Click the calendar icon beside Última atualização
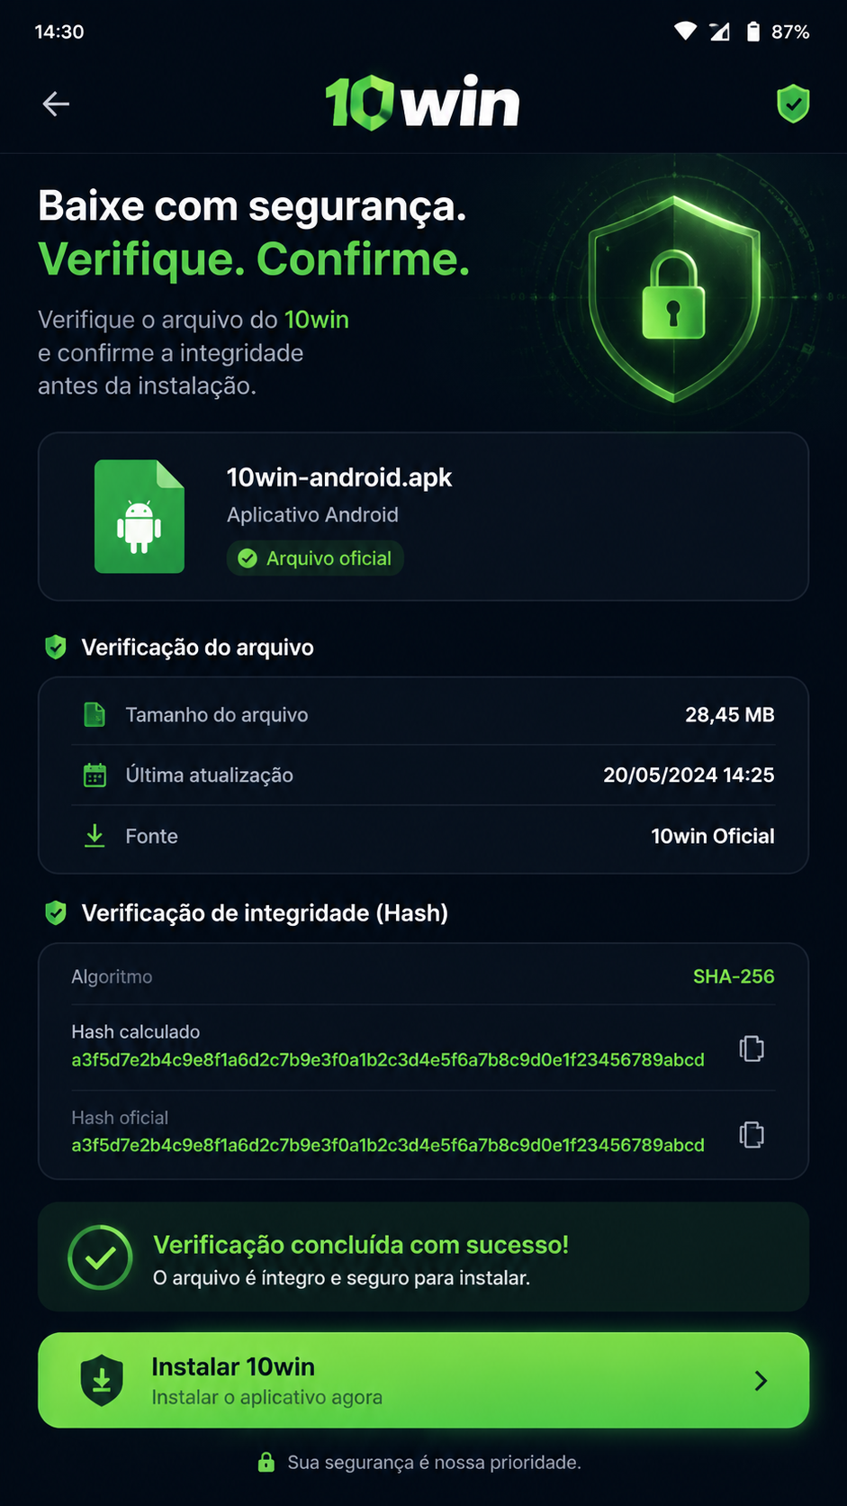Screen dimensions: 847x1506 coord(95,775)
